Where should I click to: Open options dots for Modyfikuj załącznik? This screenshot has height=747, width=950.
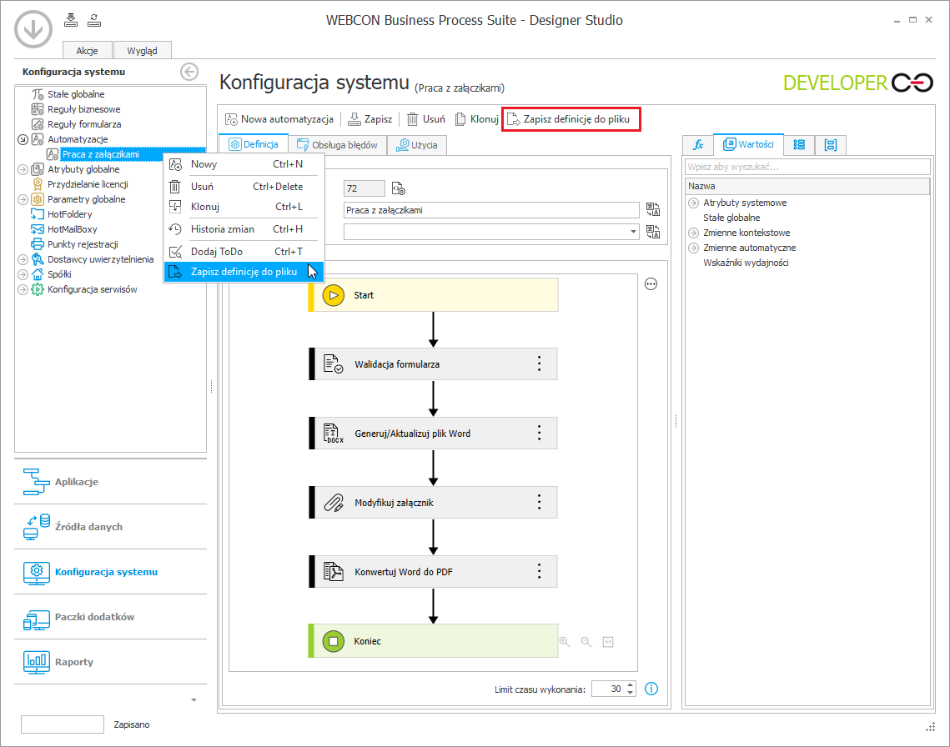point(539,502)
